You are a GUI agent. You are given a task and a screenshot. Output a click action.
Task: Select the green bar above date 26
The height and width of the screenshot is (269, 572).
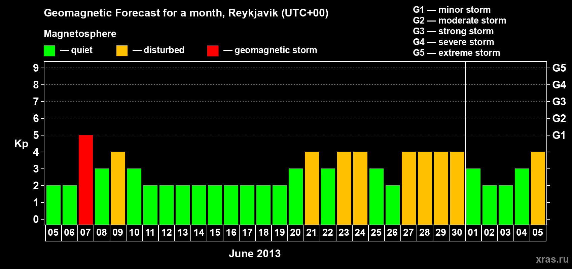coord(393,205)
